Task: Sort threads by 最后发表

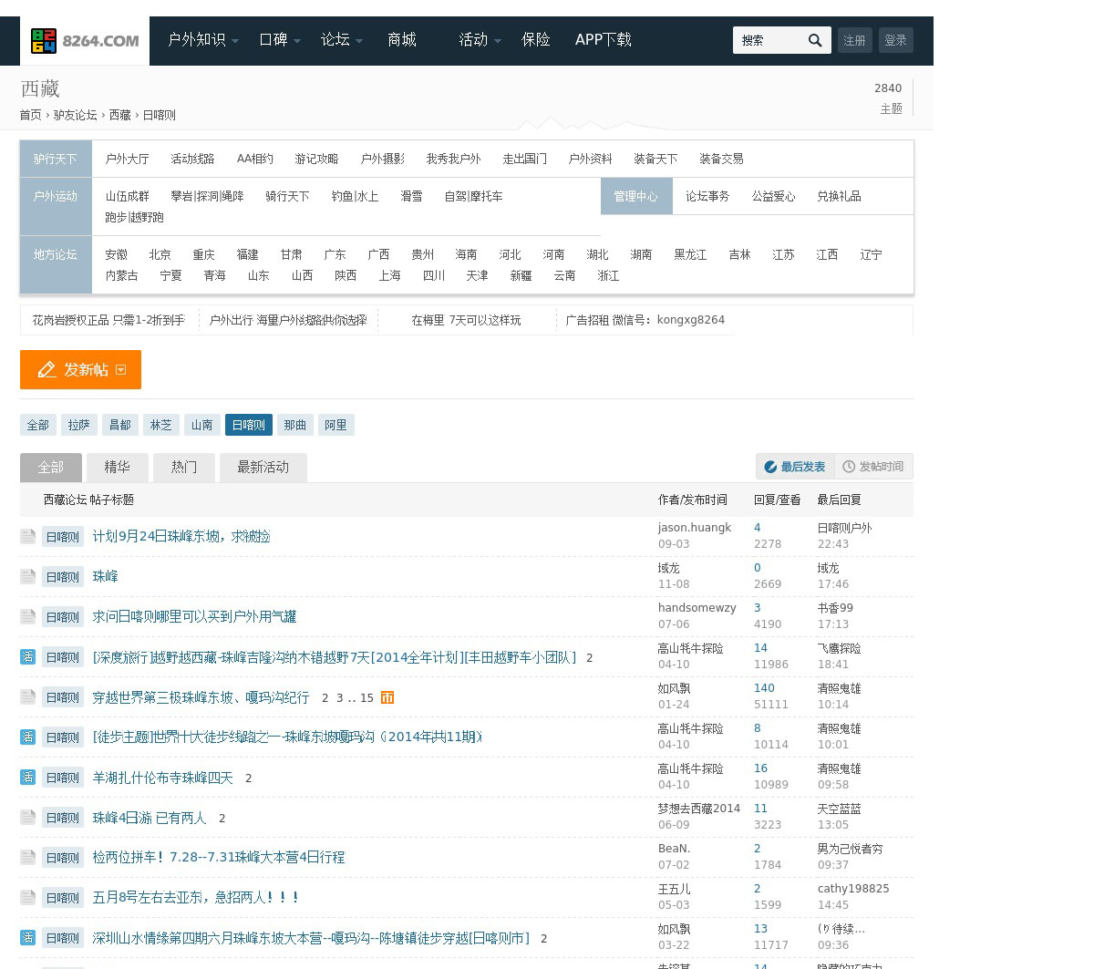Action: pyautogui.click(x=794, y=467)
